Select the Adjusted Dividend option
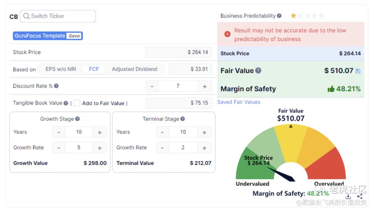 coord(135,69)
